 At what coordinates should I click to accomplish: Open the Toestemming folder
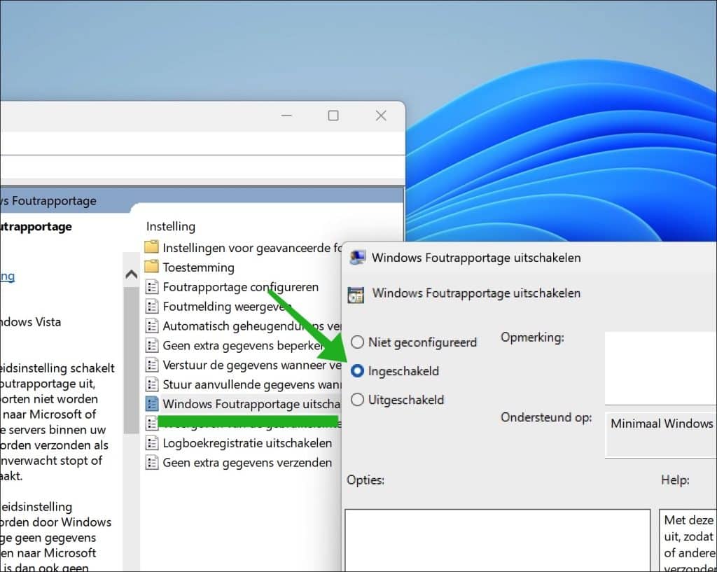[151, 267]
